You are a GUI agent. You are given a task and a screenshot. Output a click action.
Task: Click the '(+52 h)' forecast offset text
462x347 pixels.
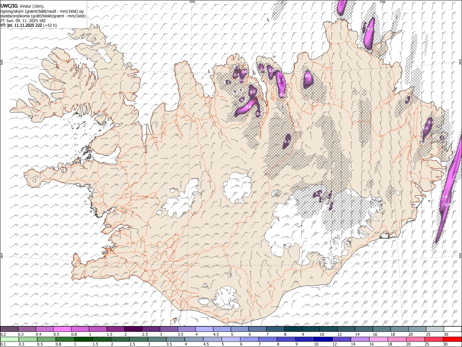(50, 26)
